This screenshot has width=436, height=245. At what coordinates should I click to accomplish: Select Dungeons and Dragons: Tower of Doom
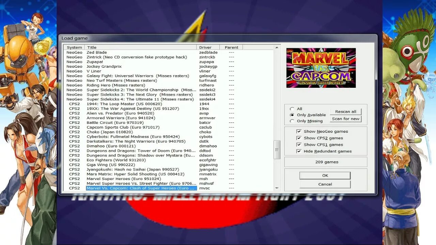click(x=169, y=151)
